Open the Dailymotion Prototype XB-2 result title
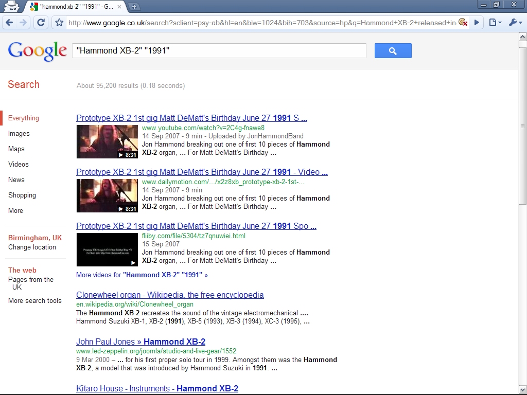The width and height of the screenshot is (527, 395). point(202,172)
